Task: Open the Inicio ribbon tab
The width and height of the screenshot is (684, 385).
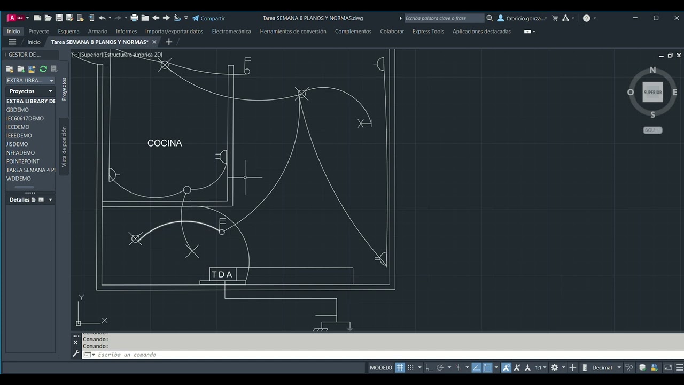Action: coord(13,32)
